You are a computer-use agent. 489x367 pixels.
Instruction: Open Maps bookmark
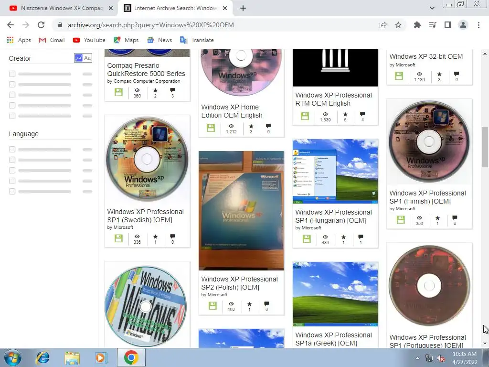click(126, 40)
